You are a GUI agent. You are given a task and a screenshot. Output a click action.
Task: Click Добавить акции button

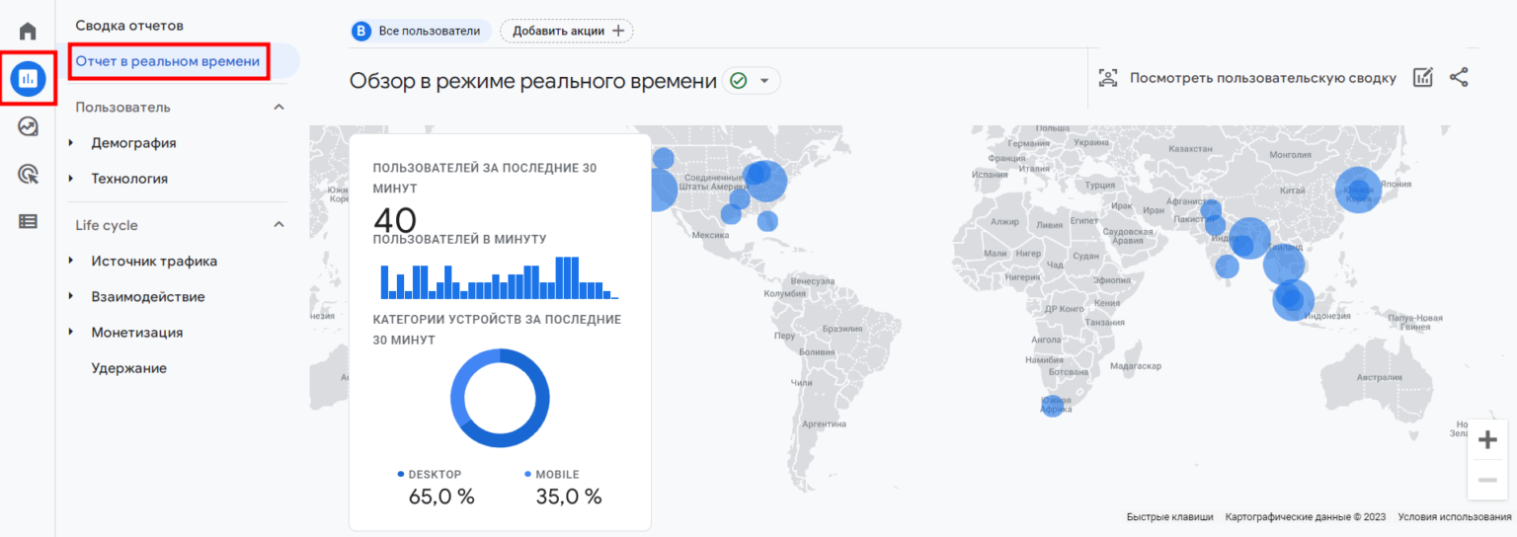click(x=567, y=31)
